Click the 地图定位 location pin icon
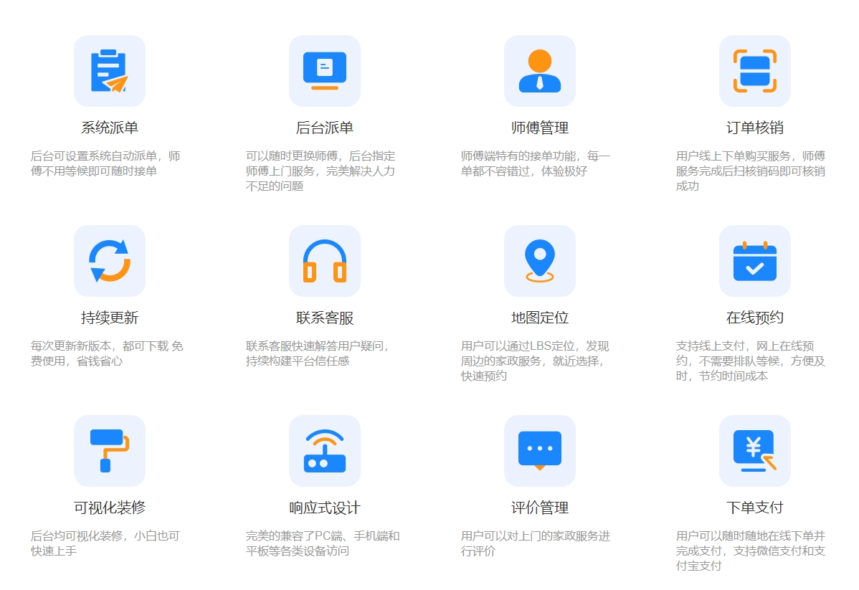This screenshot has width=859, height=590. point(540,261)
